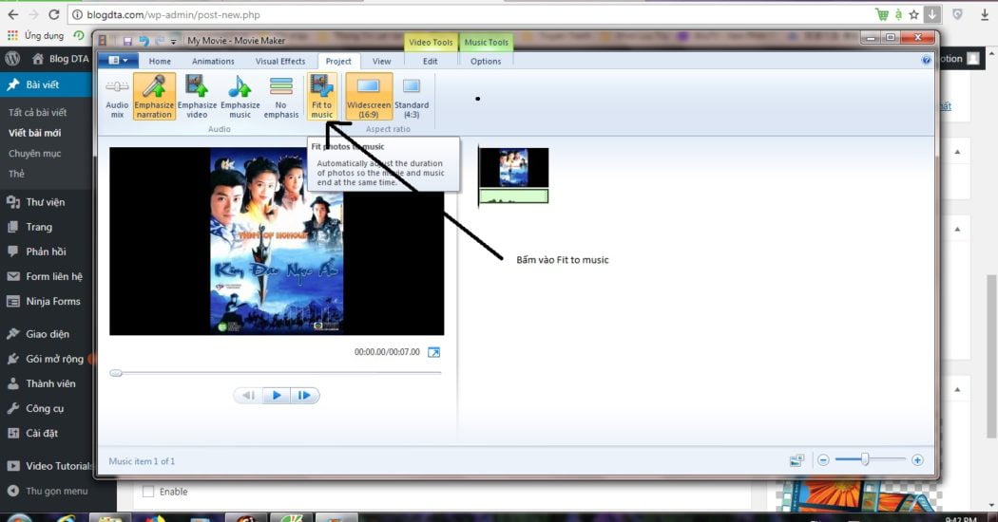Screen dimensions: 998x522
Task: Open Giao diện appearance menu
Action: click(46, 334)
